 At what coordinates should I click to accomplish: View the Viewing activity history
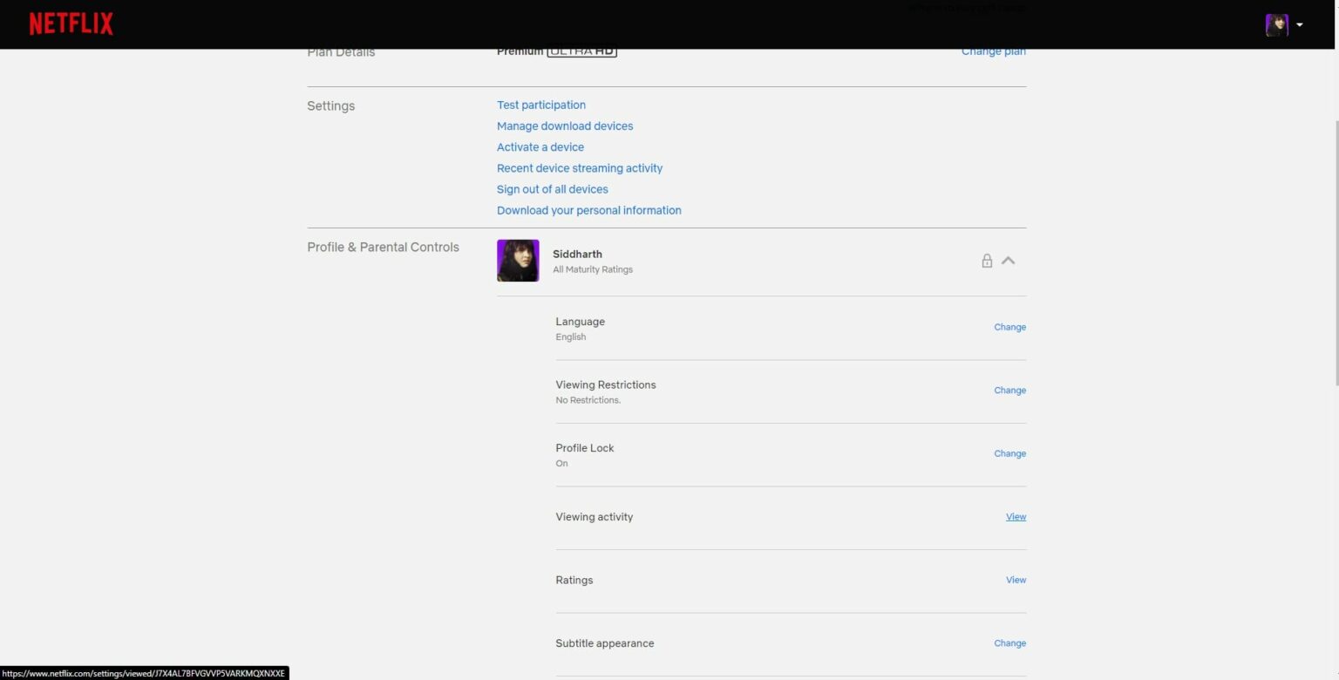point(1016,517)
